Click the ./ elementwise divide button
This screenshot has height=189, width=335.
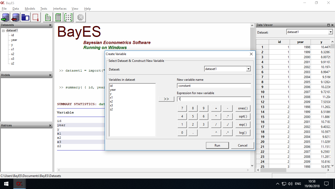point(227,125)
